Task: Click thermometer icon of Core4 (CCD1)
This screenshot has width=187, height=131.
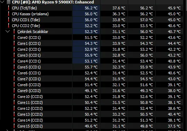Action: 14,61
